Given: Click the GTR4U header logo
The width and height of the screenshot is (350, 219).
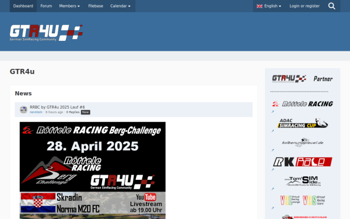Looking at the screenshot, I should pyautogui.click(x=46, y=33).
